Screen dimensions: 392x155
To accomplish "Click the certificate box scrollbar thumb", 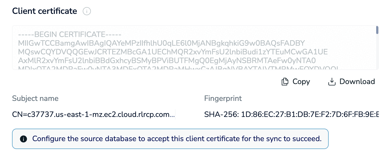I will (377, 30).
